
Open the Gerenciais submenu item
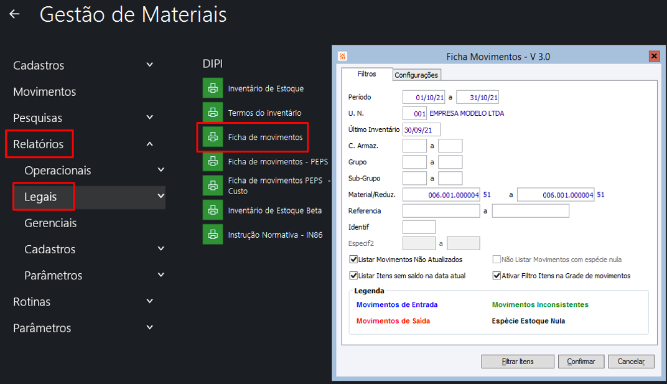point(50,223)
